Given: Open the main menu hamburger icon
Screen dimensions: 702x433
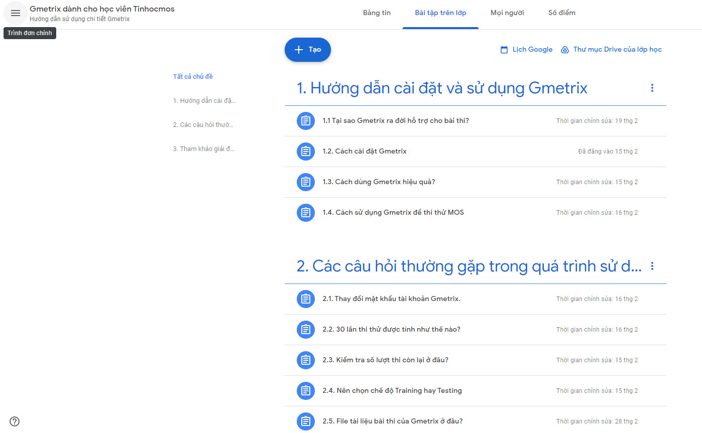Looking at the screenshot, I should (16, 14).
